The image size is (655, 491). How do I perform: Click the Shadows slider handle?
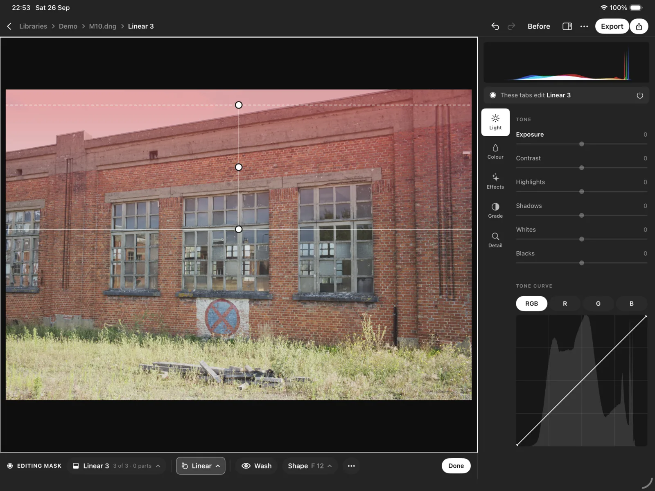[581, 215]
